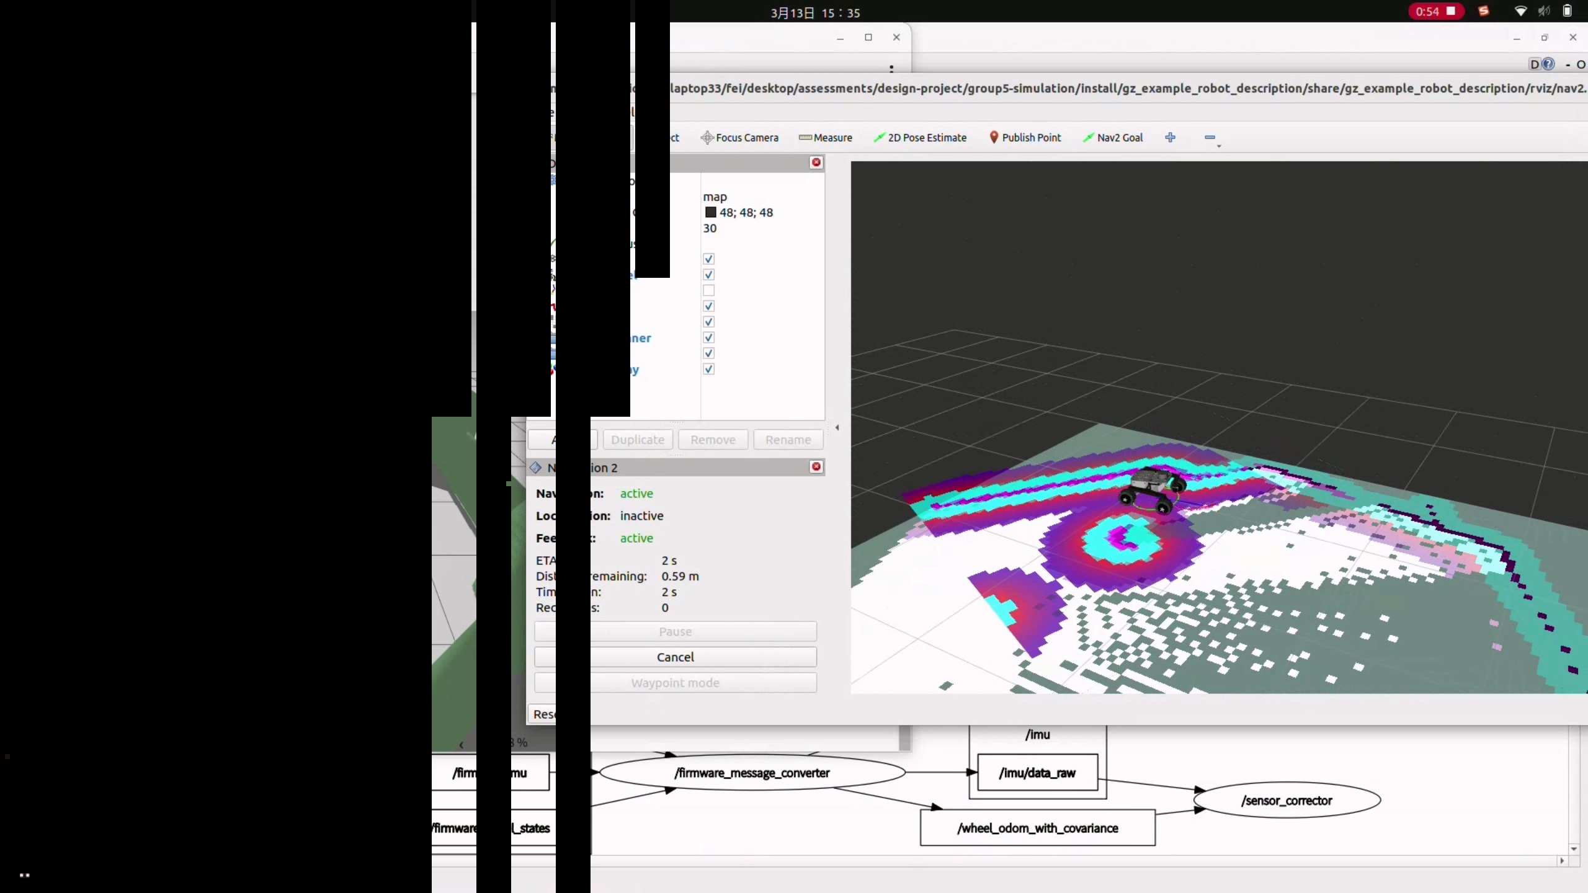Screen dimensions: 1588x893
Task: Click the graph's vertical scrollbar down arrow
Action: pyautogui.click(x=1574, y=848)
